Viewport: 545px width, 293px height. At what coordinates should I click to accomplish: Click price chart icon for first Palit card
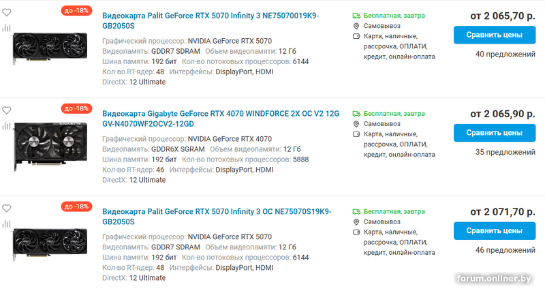click(x=7, y=29)
